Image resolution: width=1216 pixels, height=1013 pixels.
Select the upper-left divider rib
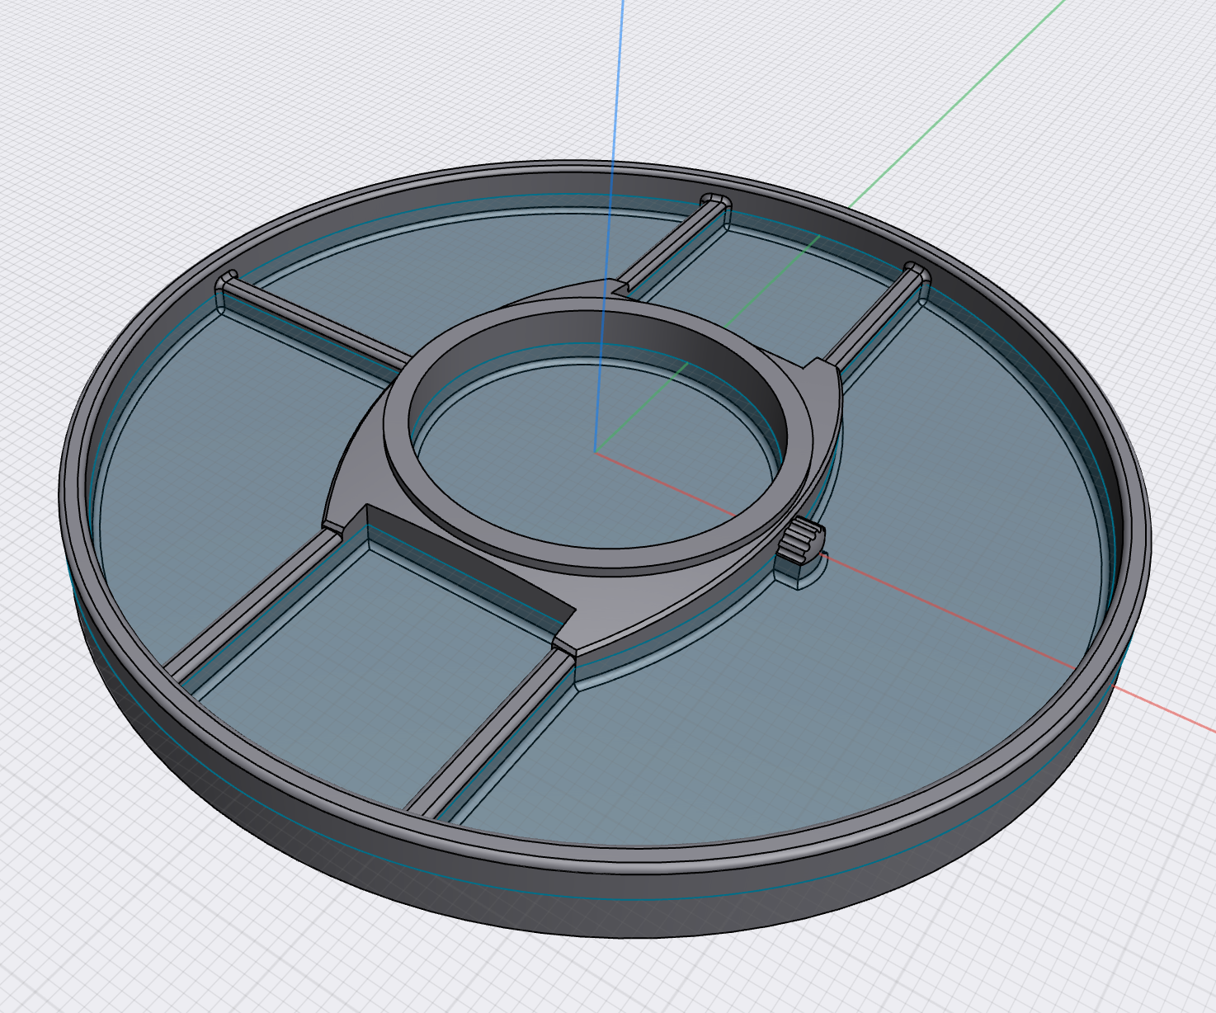313,323
